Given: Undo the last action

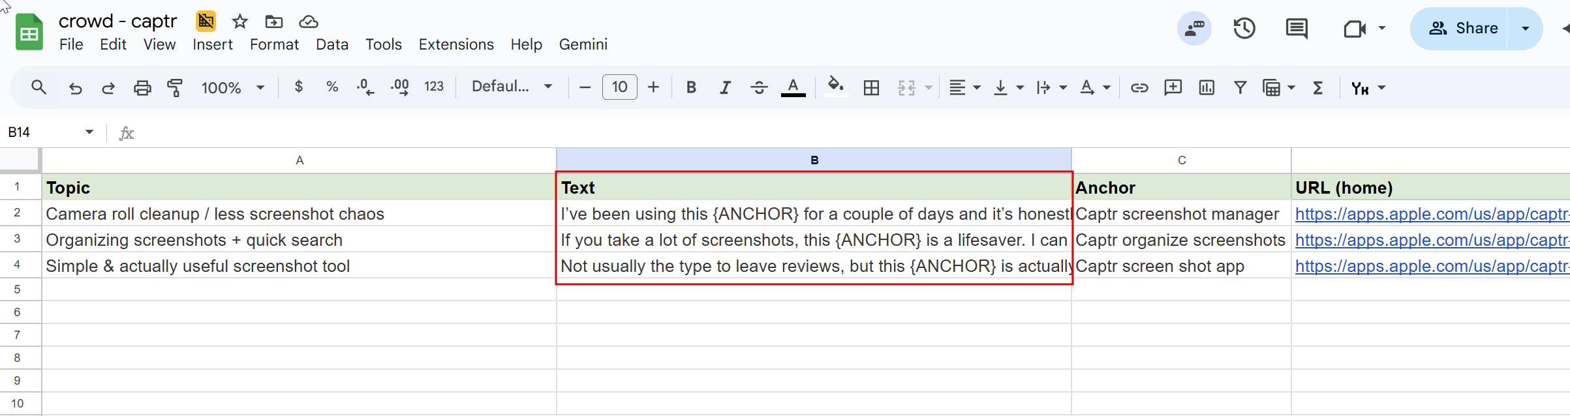Looking at the screenshot, I should pos(76,88).
